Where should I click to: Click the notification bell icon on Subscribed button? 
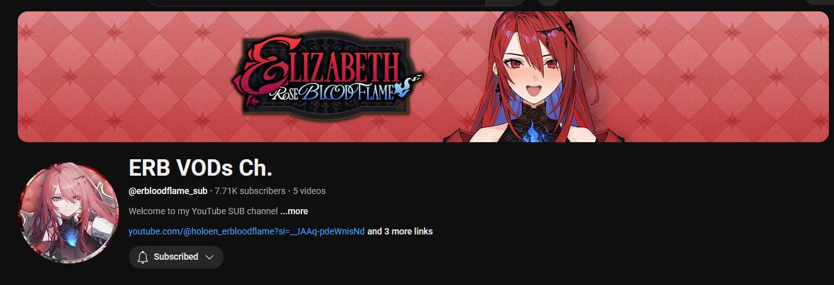143,257
